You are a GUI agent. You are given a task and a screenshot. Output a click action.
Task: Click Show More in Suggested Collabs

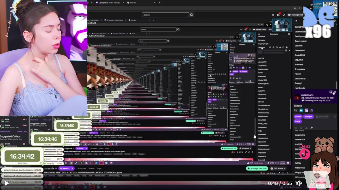pos(5,131)
